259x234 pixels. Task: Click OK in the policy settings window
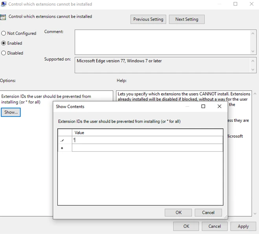pyautogui.click(x=186, y=226)
